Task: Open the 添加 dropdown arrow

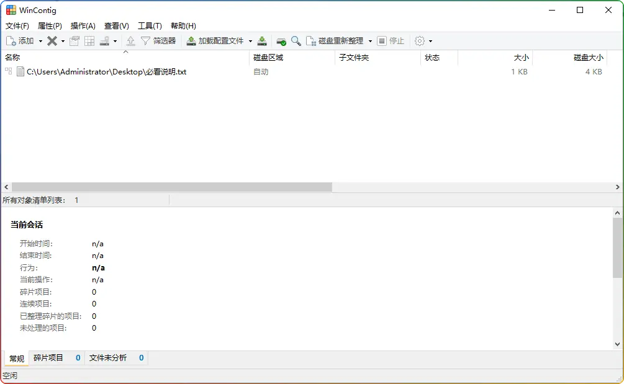Action: [x=40, y=41]
